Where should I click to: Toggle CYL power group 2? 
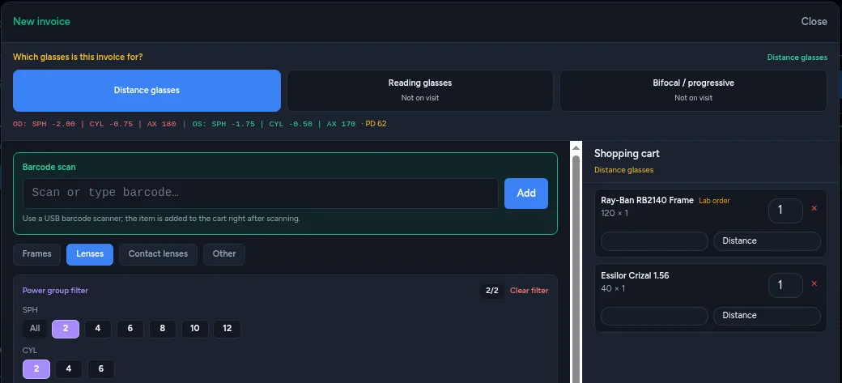click(36, 369)
